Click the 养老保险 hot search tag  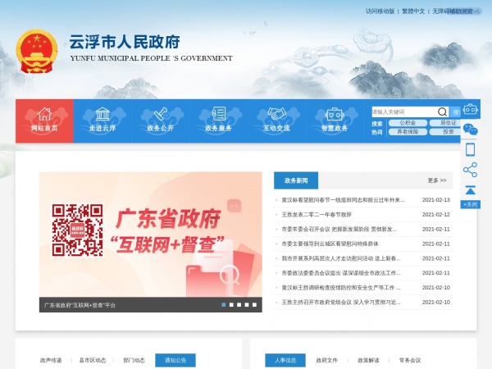tap(408, 131)
